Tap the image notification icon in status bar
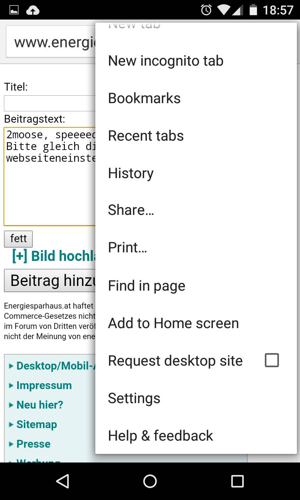 click(14, 10)
